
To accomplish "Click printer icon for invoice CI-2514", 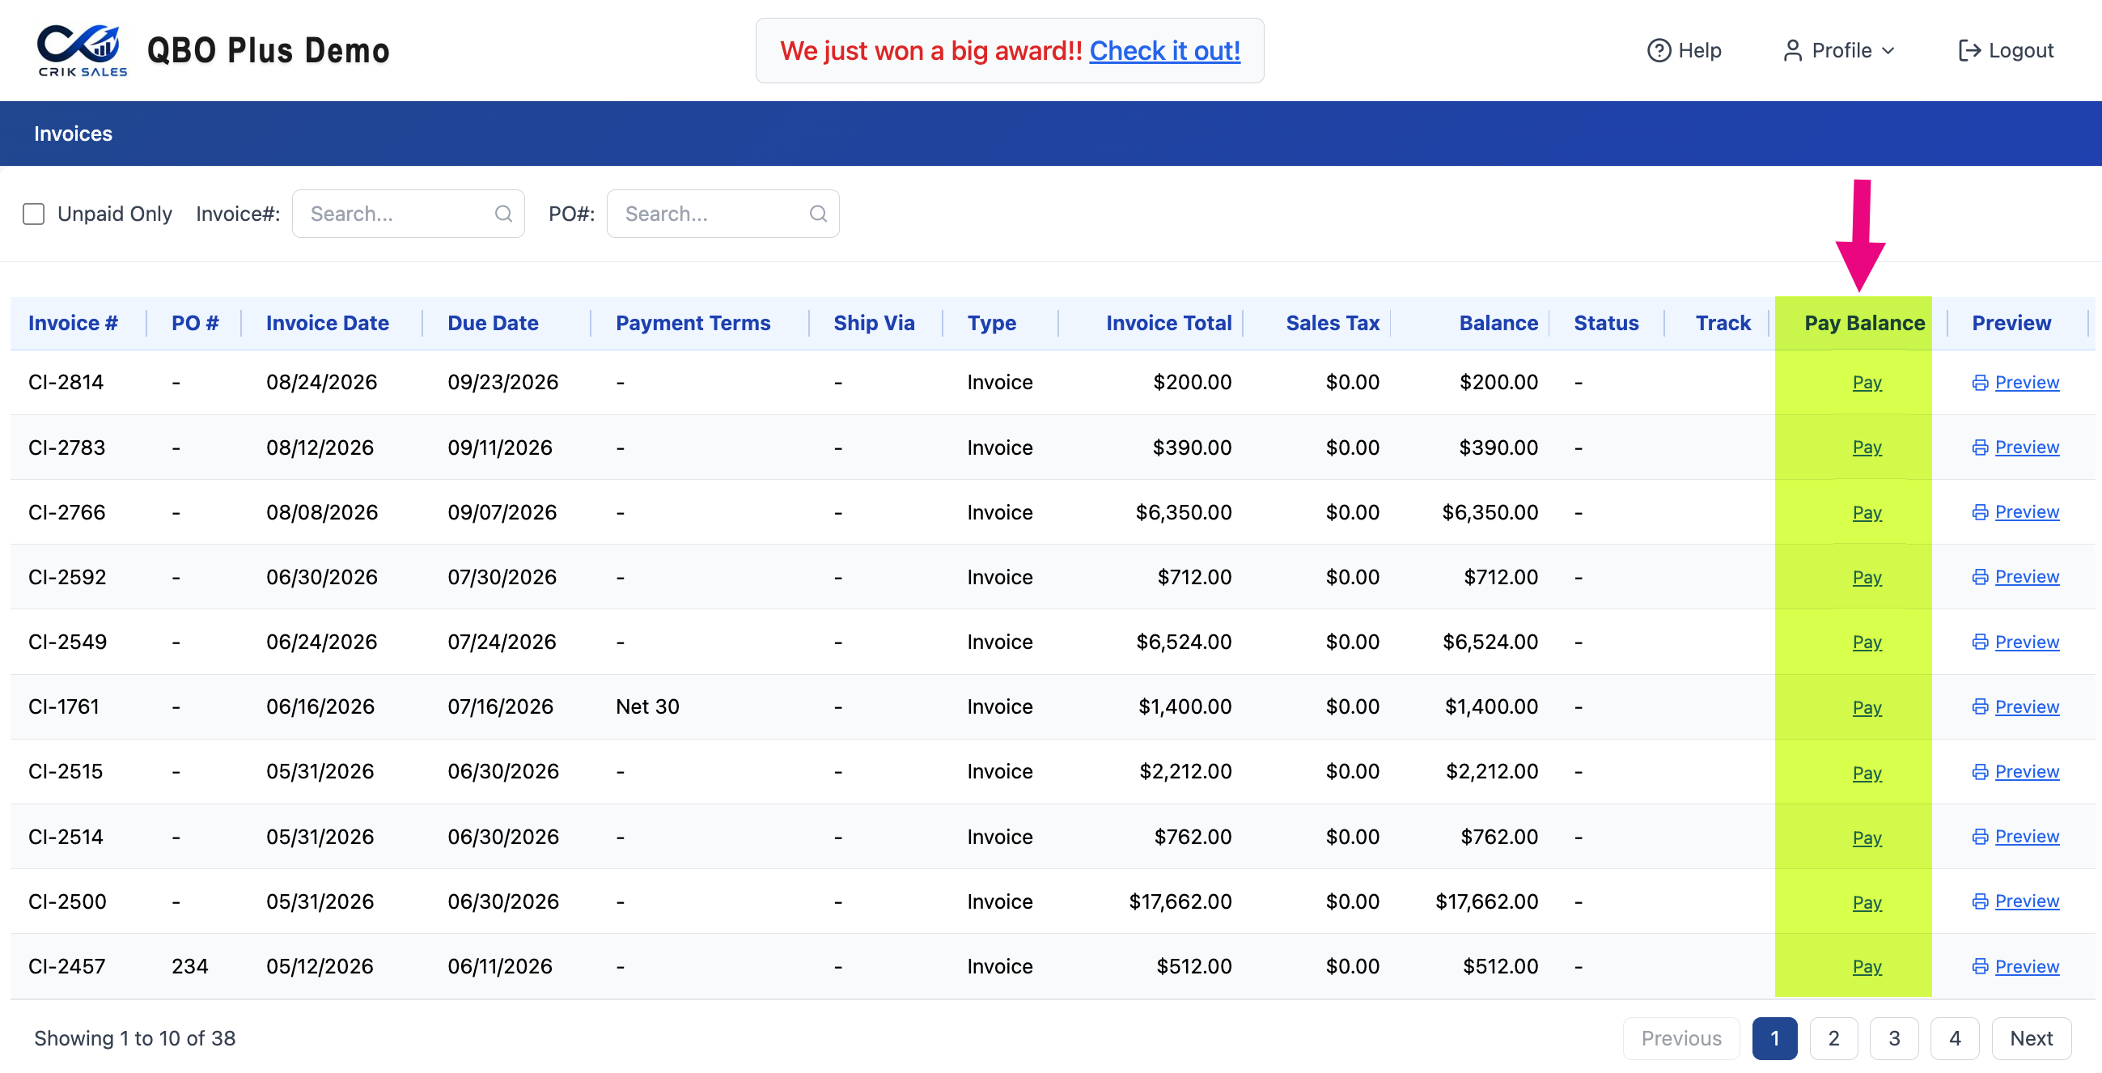I will click(x=1980, y=837).
